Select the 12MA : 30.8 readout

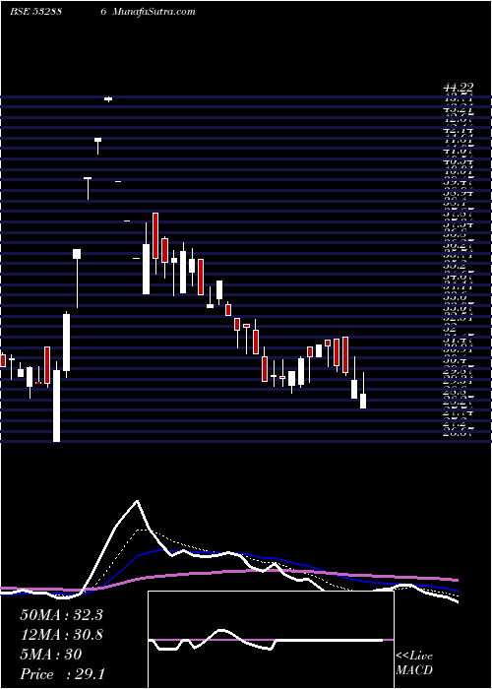61,635
